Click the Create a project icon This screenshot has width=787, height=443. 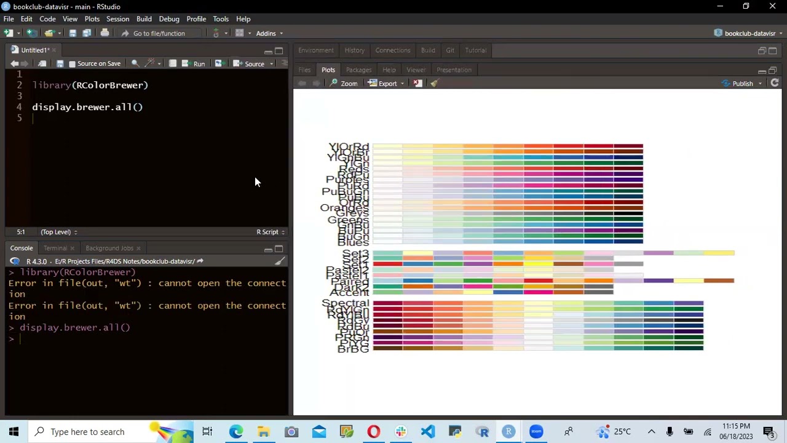pos(32,33)
